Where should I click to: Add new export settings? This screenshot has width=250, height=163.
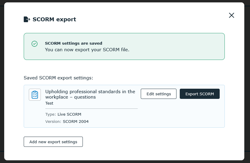(53, 142)
